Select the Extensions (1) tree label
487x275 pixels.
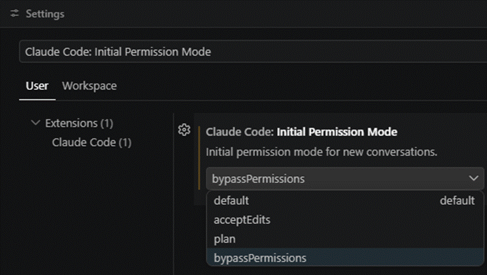79,124
